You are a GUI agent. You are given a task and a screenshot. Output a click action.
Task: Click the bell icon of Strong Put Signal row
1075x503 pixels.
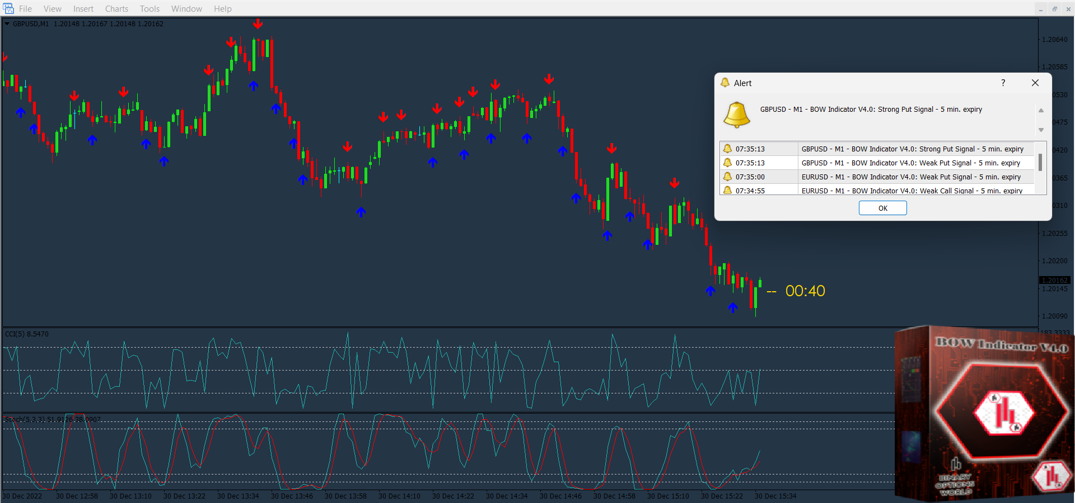(727, 149)
